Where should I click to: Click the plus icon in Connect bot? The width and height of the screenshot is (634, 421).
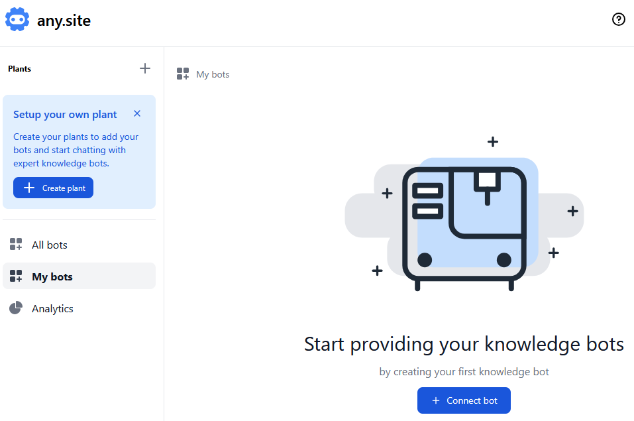[435, 400]
